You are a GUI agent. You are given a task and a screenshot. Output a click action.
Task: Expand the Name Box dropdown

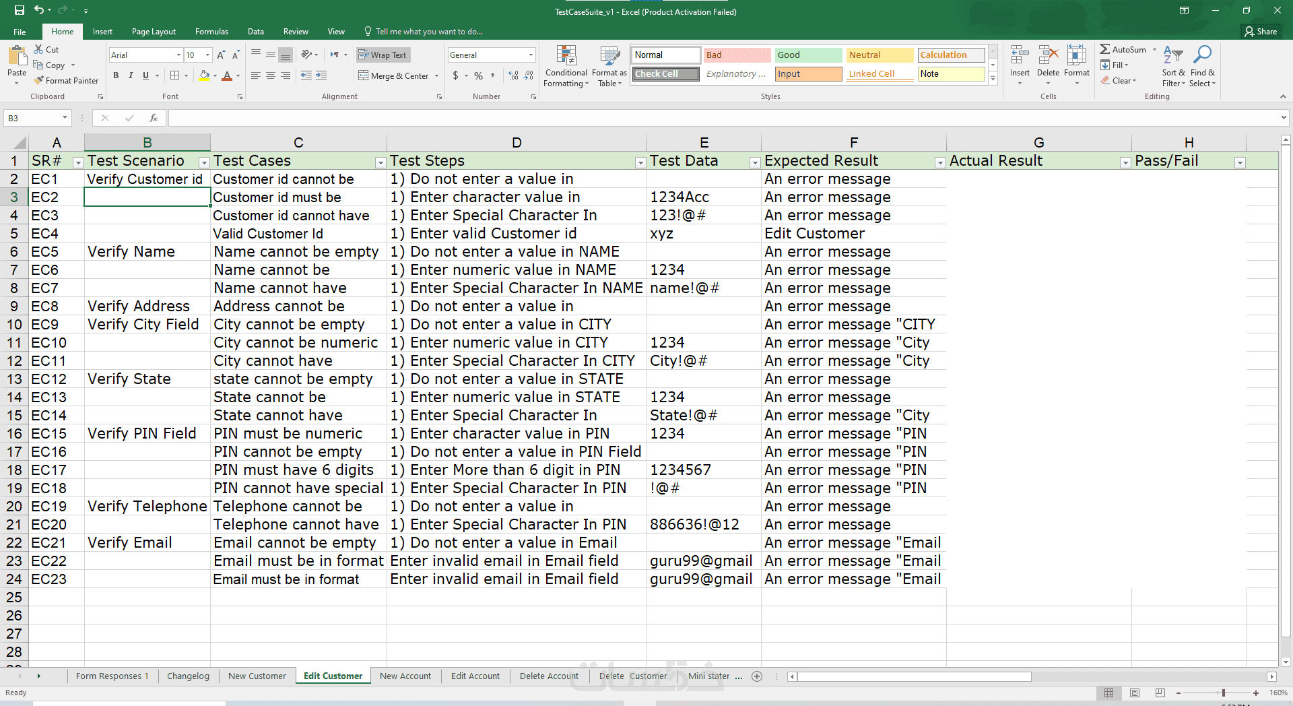pyautogui.click(x=65, y=118)
